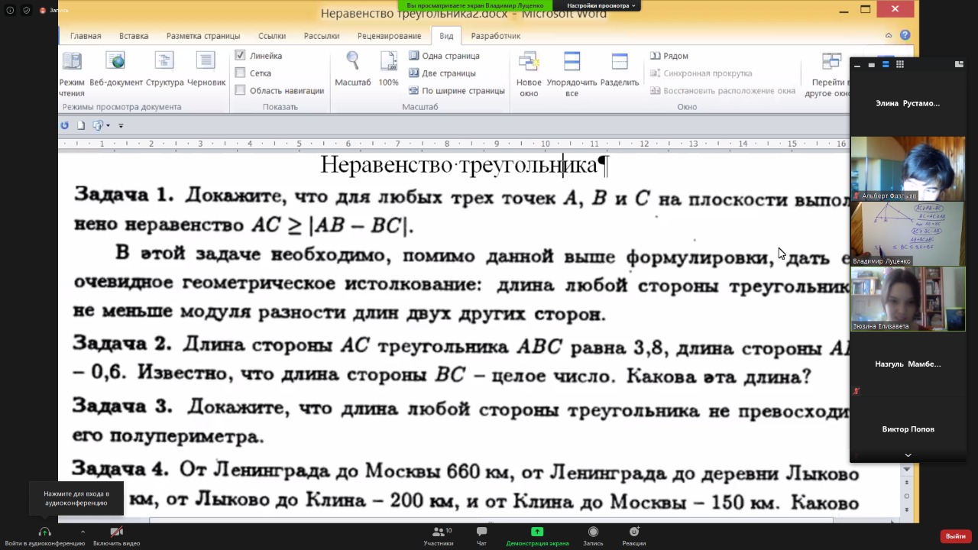Image resolution: width=978 pixels, height=550 pixels.
Task: Open the Чат chat panel
Action: tap(481, 532)
